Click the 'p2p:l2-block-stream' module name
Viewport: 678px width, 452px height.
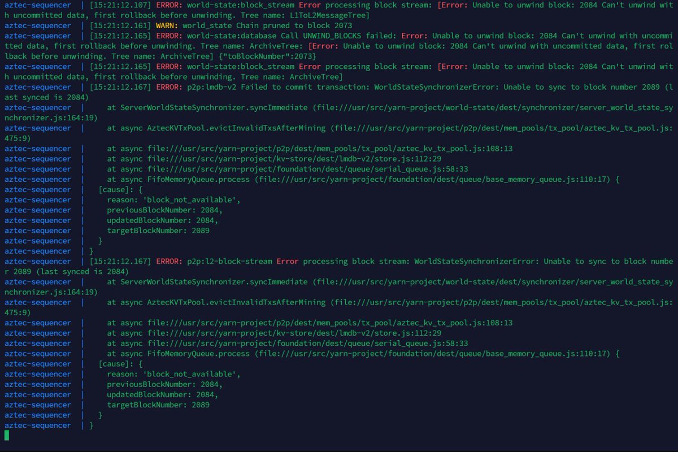tap(229, 261)
